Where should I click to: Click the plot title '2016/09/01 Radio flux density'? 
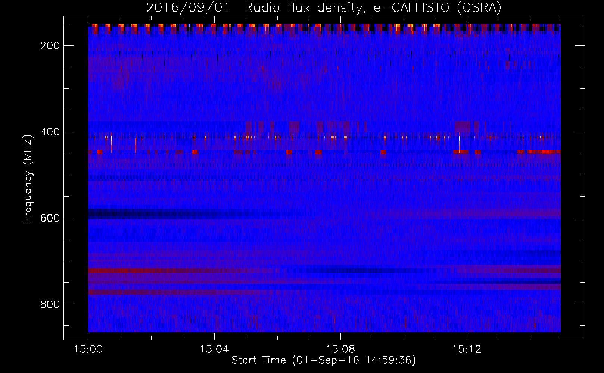point(324,8)
